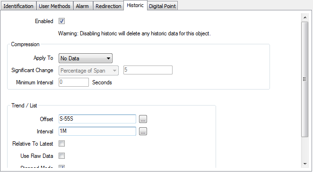Click the scrollbar down arrow
The width and height of the screenshot is (313, 172).
pyautogui.click(x=305, y=164)
